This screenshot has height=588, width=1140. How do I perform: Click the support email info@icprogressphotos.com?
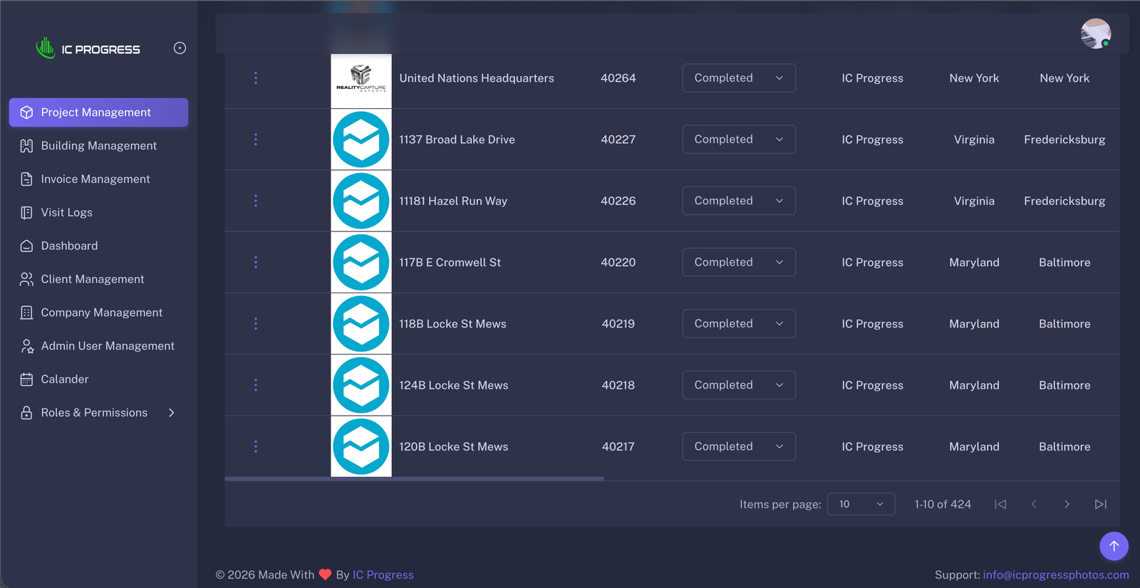[1056, 575]
